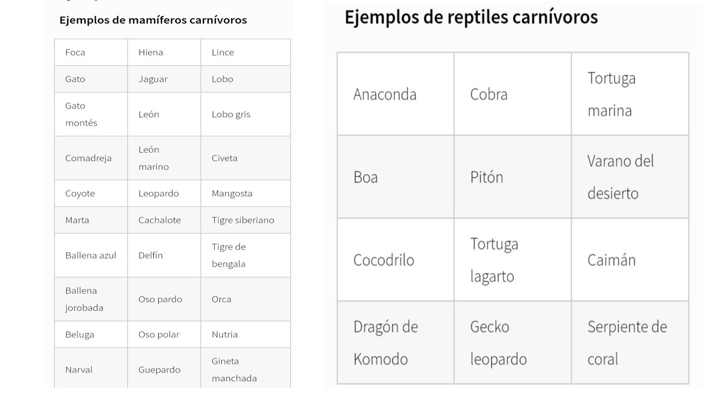Click the León marino cell
The height and width of the screenshot is (400, 712).
pyautogui.click(x=164, y=158)
